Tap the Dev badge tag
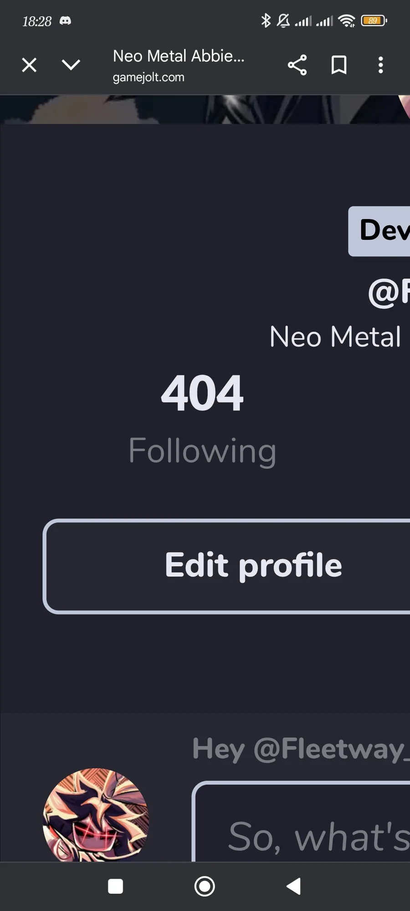The image size is (410, 911). [x=379, y=231]
